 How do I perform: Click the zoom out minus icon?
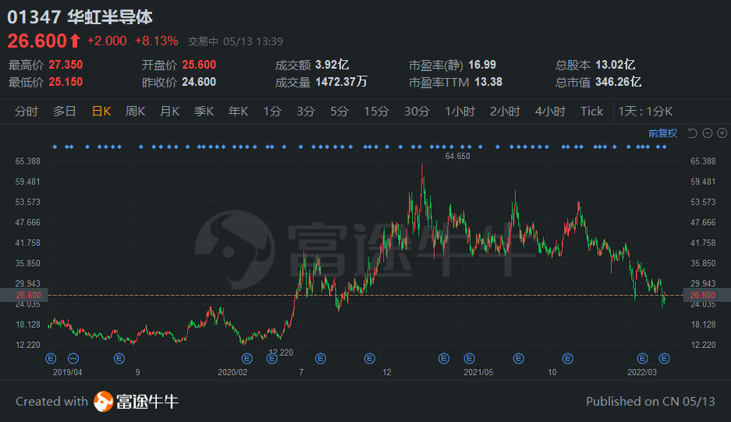click(x=708, y=133)
